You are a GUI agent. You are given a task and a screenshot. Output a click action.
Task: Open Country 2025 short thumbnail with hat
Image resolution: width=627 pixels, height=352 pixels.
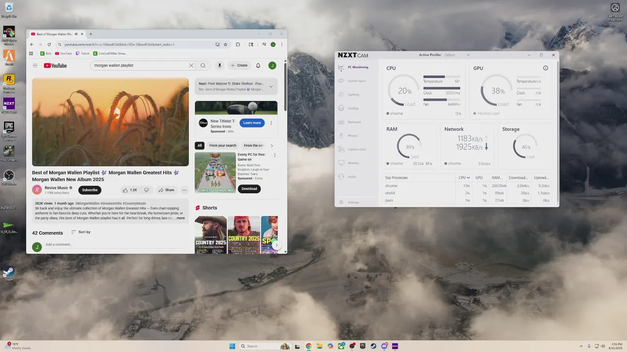tap(211, 235)
